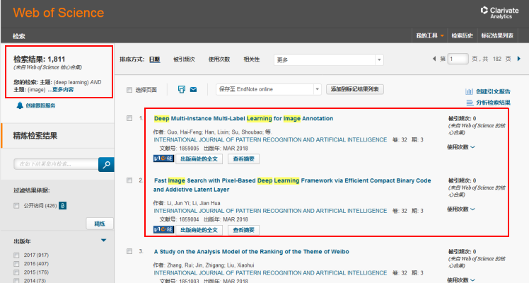The image size is (529, 283).
Task: Expand 使用次数 for result 2
Action: pos(461,209)
